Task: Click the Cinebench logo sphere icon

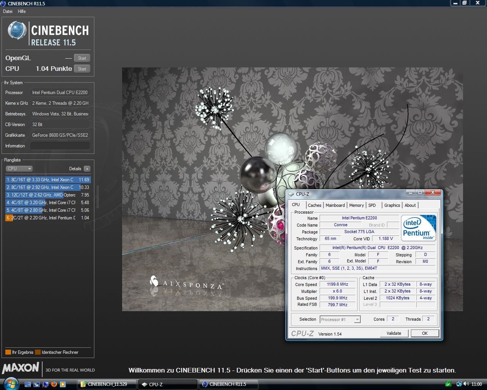Action: click(x=17, y=31)
